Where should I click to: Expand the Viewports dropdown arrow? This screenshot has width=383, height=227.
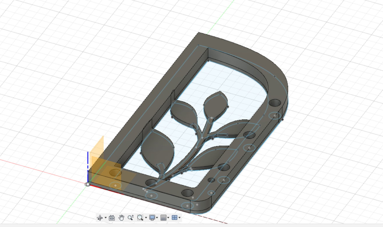179,218
